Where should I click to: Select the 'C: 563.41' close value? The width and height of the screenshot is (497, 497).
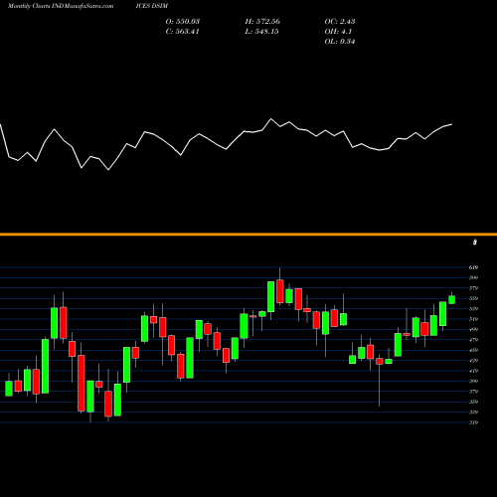[x=182, y=32]
